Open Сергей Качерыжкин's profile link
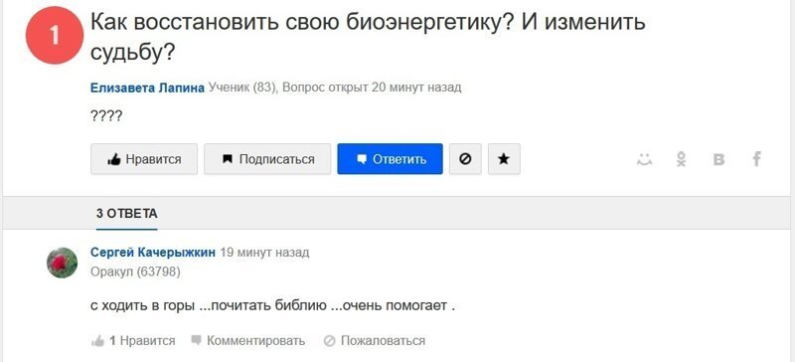795x362 pixels. (x=153, y=252)
